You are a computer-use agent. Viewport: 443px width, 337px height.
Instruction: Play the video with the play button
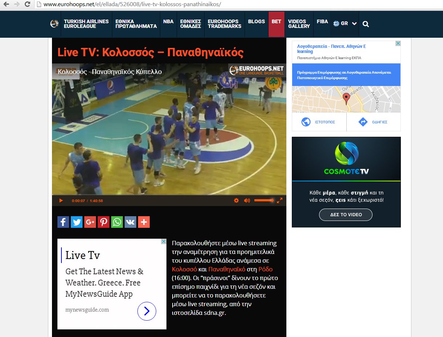coord(61,201)
